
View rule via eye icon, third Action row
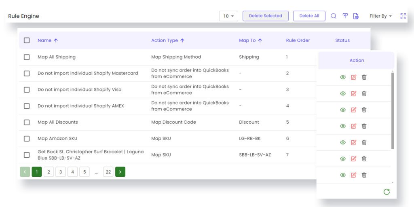click(343, 110)
